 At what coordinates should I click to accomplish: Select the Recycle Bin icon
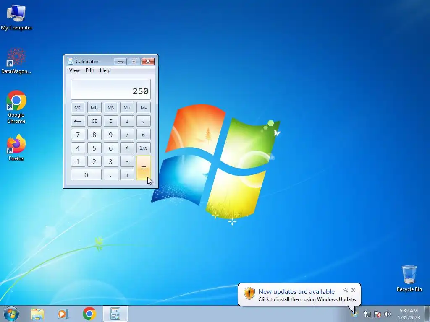tap(409, 278)
